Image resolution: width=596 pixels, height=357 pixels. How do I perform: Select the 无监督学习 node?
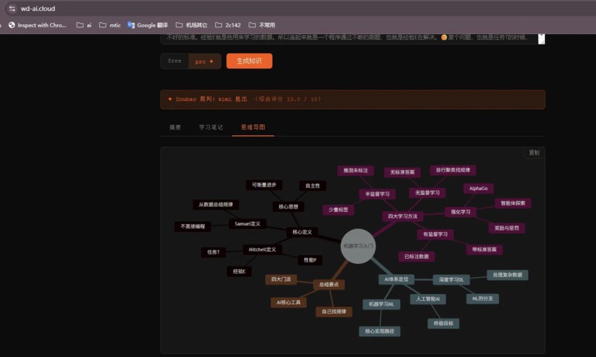(x=427, y=193)
